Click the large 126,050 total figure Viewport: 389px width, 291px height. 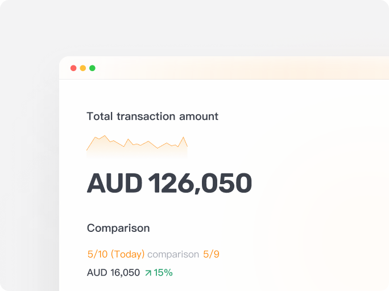click(200, 183)
